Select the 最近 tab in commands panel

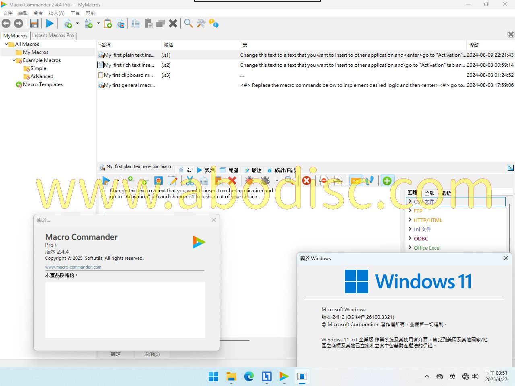[447, 193]
